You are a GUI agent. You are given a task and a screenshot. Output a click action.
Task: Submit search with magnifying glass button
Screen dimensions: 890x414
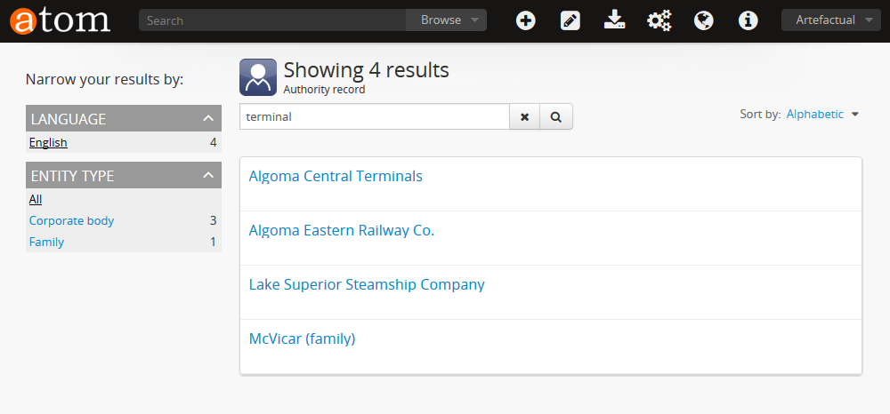(x=556, y=116)
